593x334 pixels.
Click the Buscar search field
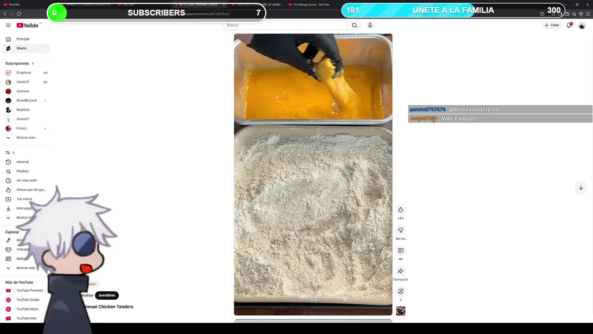point(285,25)
